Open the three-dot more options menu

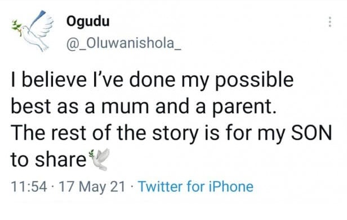click(x=330, y=22)
